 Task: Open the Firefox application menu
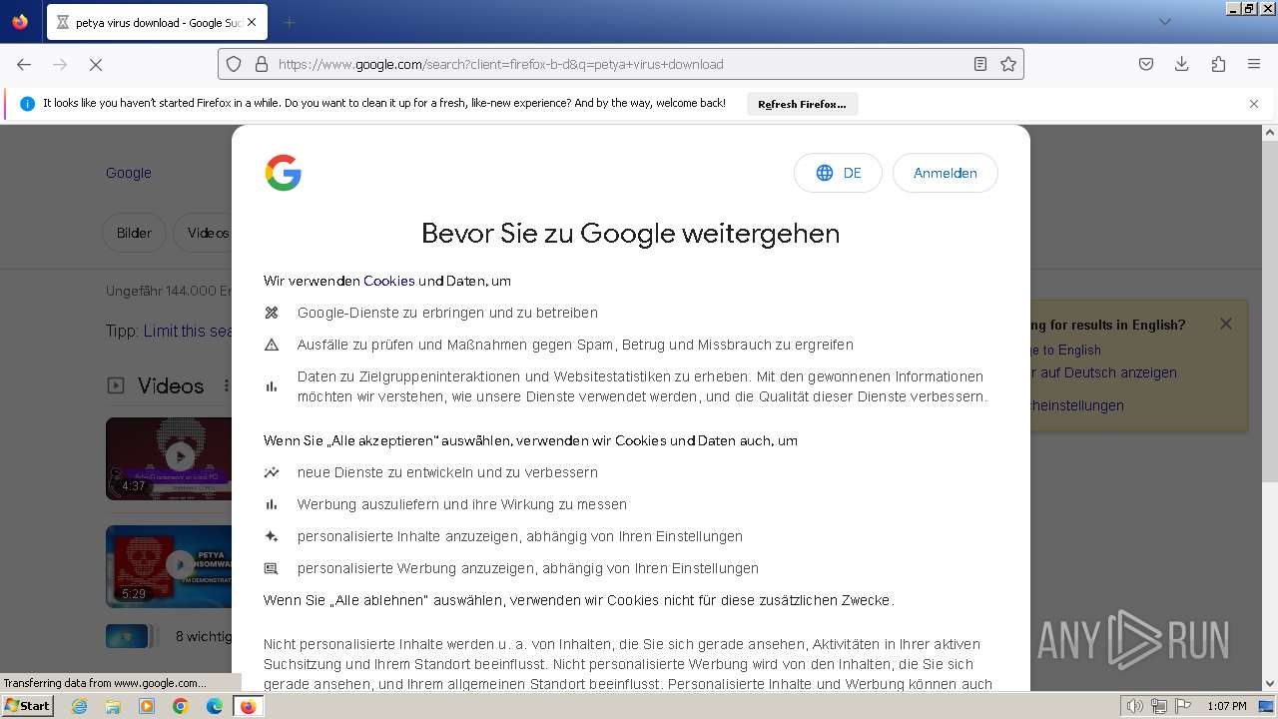pyautogui.click(x=1254, y=64)
